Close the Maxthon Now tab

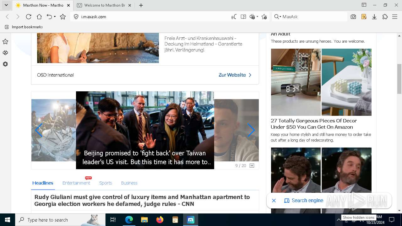(x=69, y=5)
